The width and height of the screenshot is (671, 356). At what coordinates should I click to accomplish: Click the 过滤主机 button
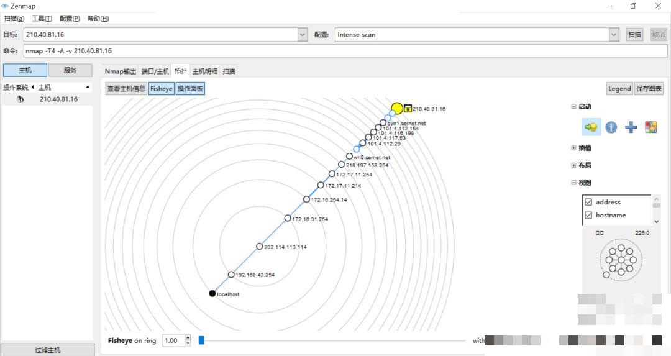pos(47,350)
